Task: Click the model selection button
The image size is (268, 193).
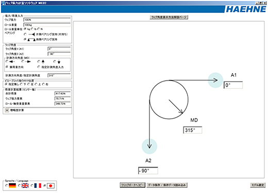Action: click(x=258, y=185)
